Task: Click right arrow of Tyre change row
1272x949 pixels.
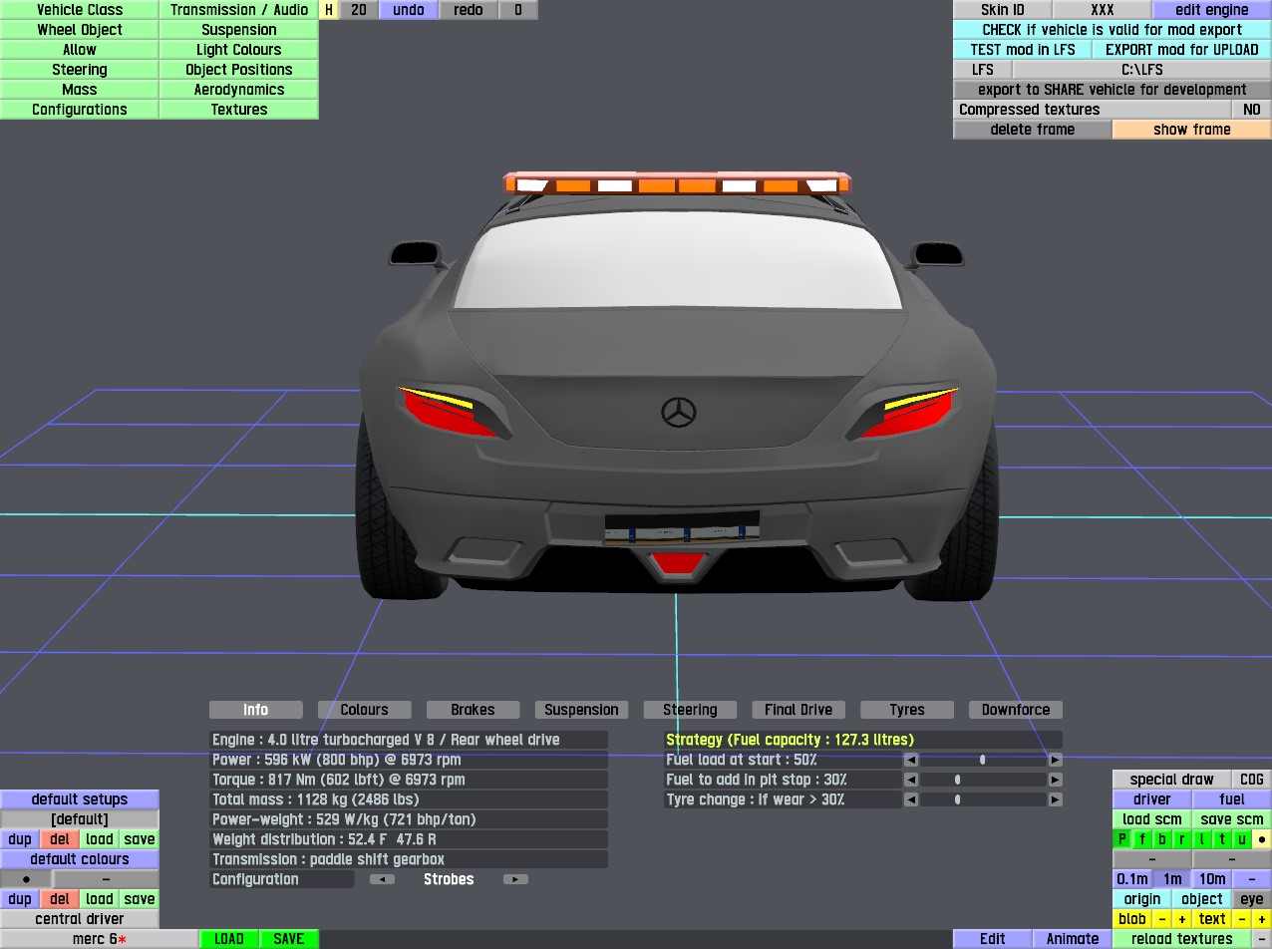Action: (1055, 799)
